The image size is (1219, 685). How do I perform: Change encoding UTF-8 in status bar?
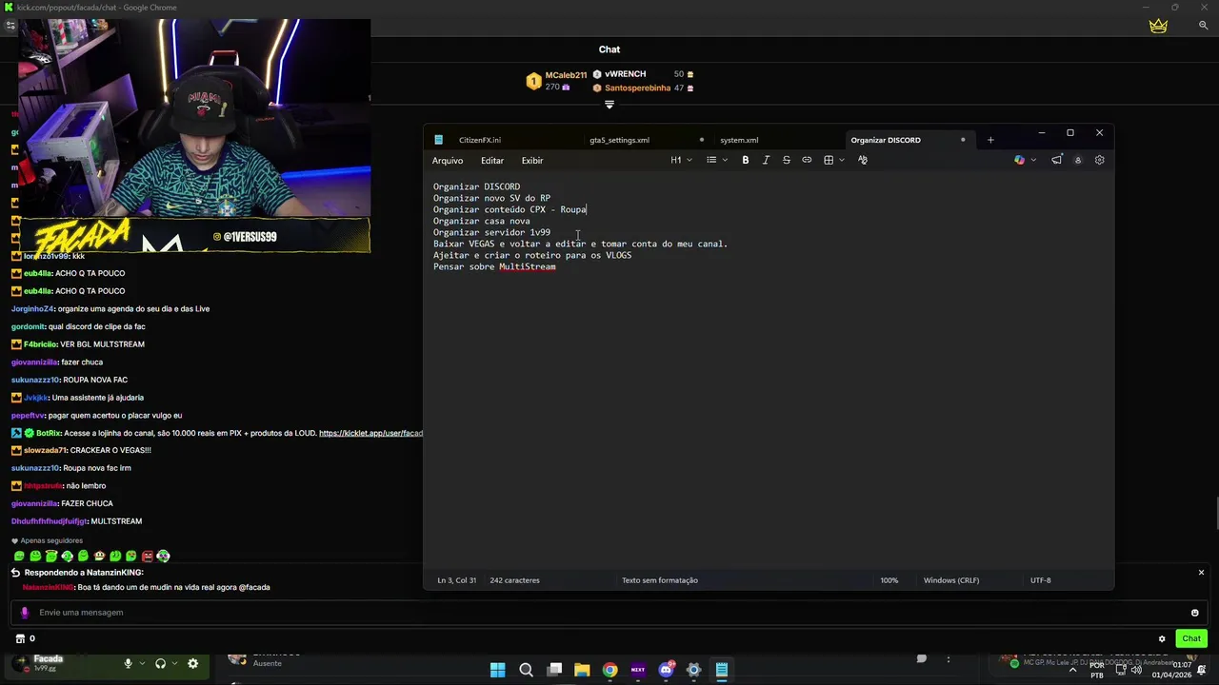[x=1041, y=580]
